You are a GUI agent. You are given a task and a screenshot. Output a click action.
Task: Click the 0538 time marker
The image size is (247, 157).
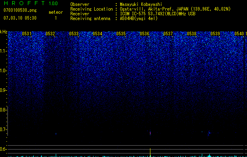pyautogui.click(x=192, y=34)
